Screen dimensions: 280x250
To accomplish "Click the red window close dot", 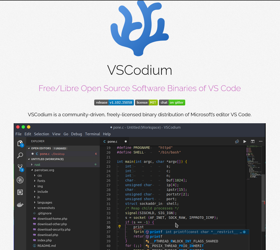I will pos(18,127).
